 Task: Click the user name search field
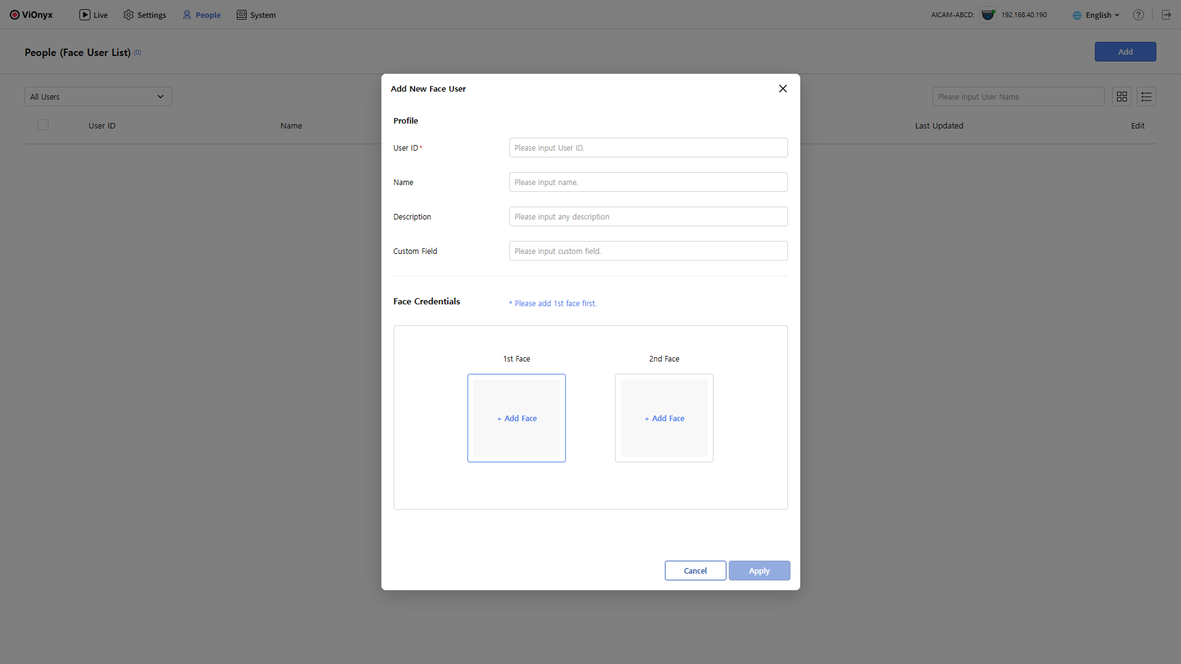(1018, 97)
